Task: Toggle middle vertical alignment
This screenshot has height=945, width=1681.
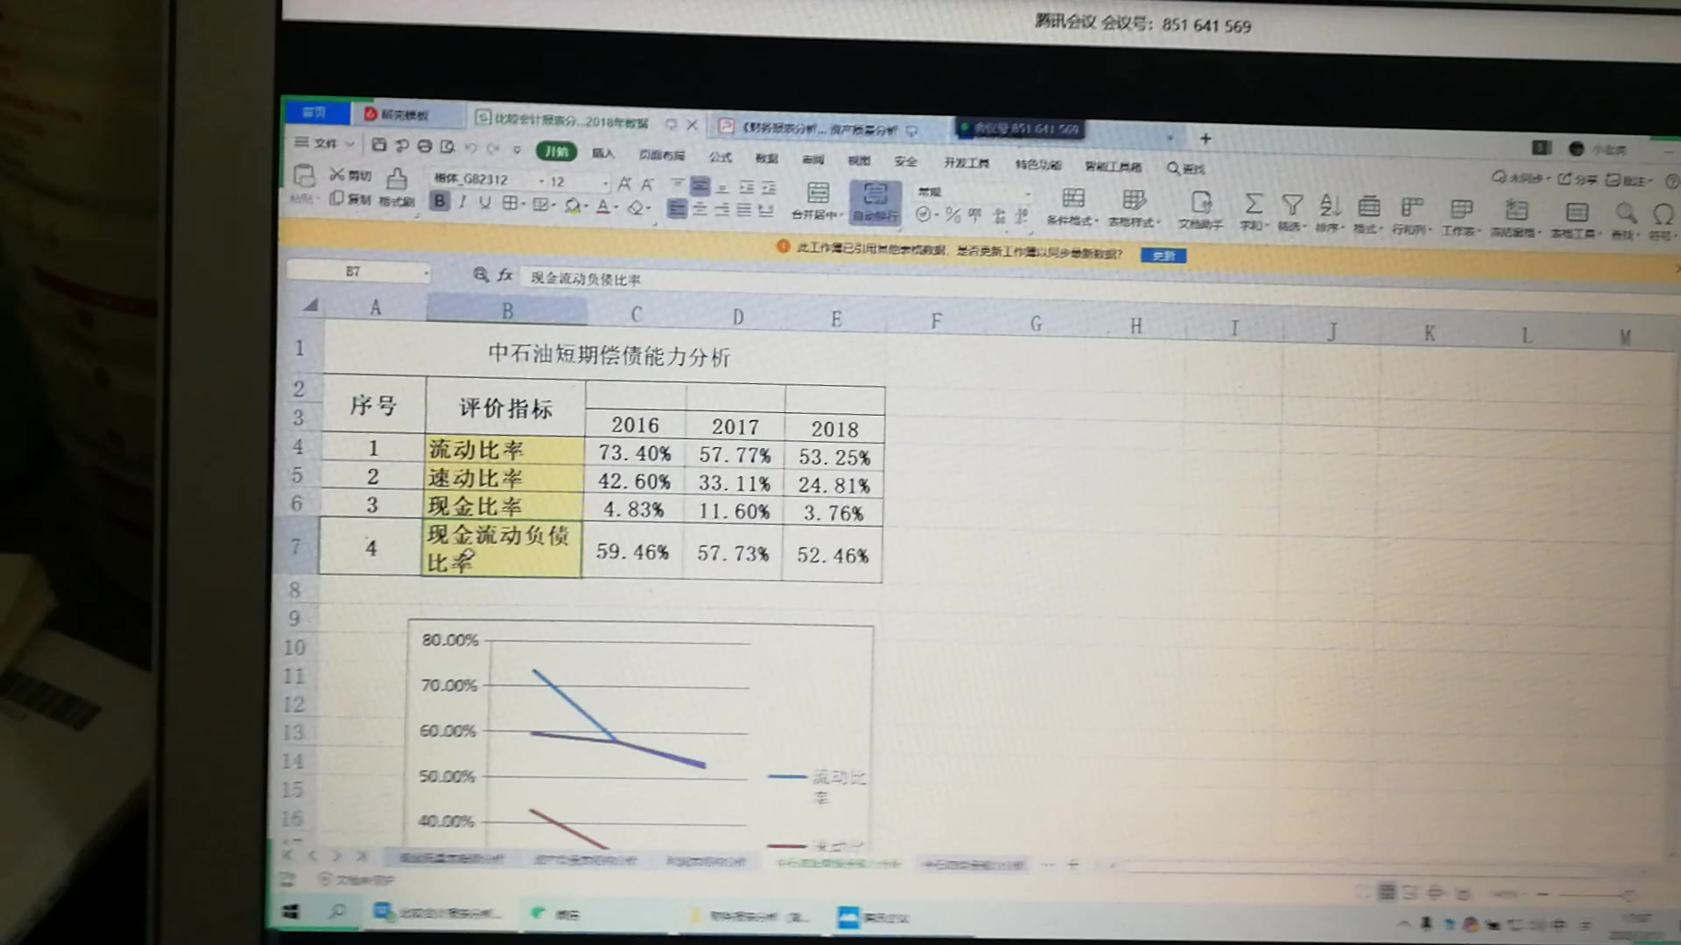Action: coord(700,185)
